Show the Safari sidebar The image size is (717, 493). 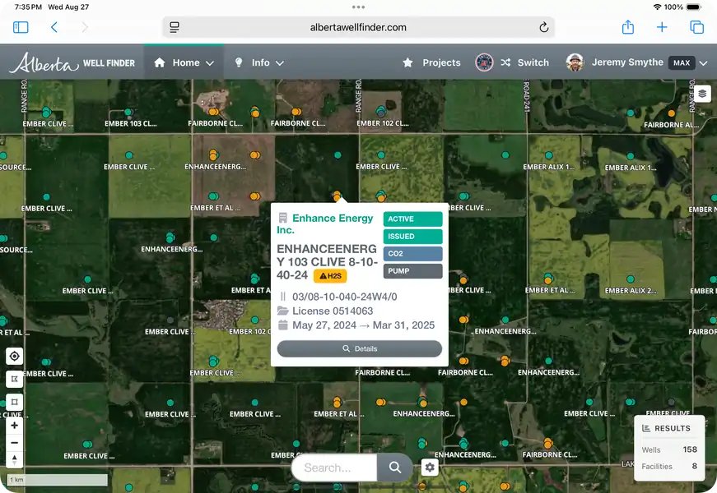[x=21, y=27]
